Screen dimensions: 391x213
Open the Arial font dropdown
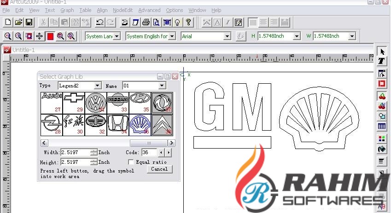227,36
